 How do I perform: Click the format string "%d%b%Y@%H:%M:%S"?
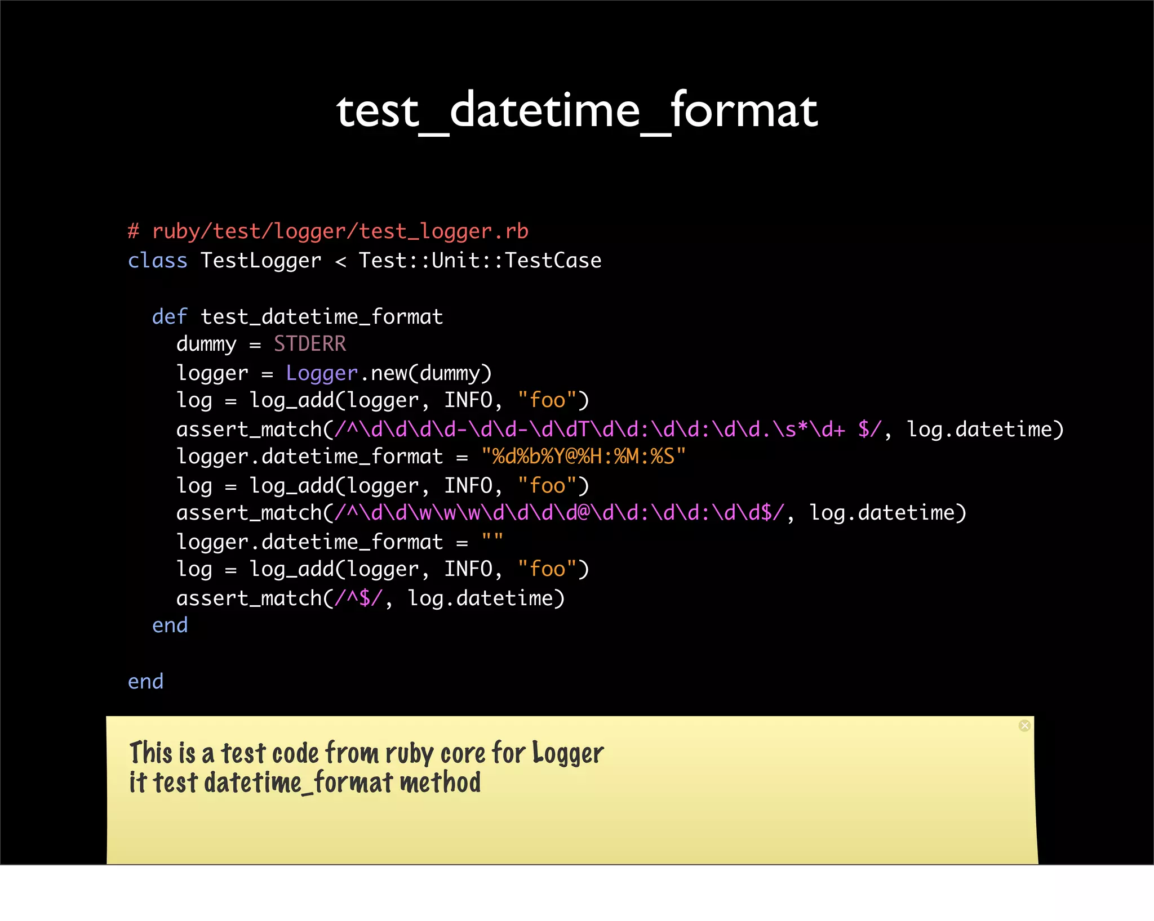coord(584,457)
